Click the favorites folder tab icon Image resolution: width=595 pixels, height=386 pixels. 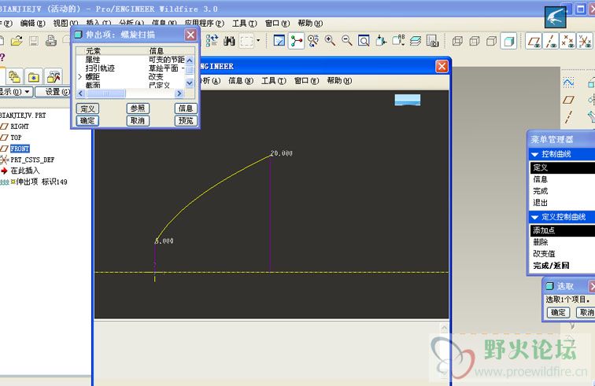point(34,77)
